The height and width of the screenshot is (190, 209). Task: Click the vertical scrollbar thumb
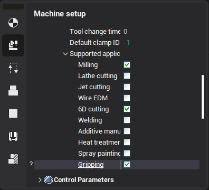203,97
